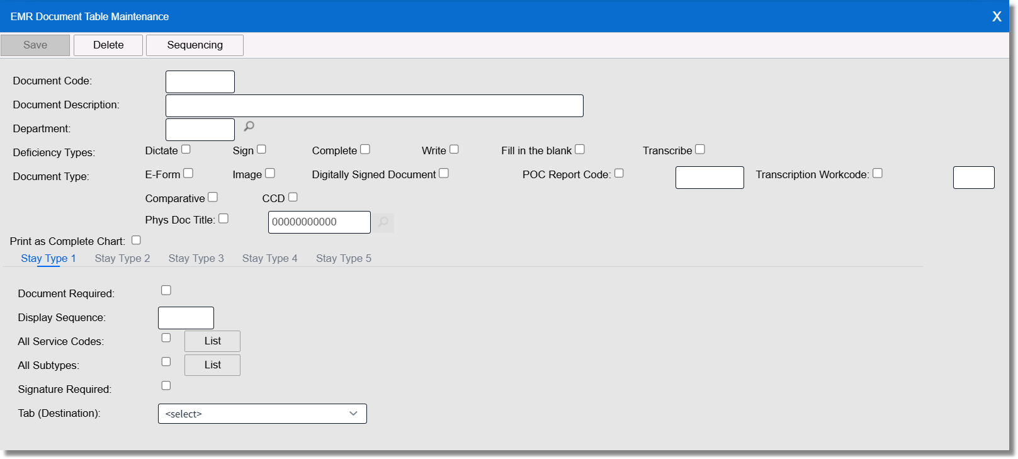Enable the Sign deficiency checkbox
This screenshot has height=459, width=1018.
tap(261, 149)
